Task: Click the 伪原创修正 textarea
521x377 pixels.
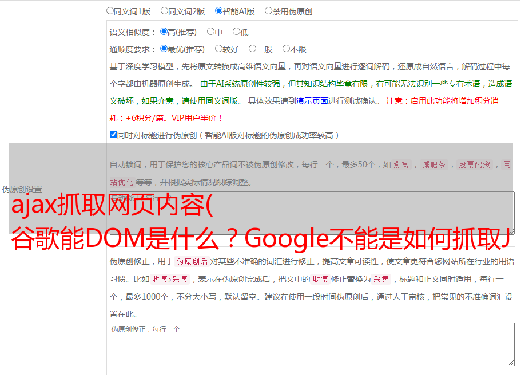Action: click(x=312, y=344)
